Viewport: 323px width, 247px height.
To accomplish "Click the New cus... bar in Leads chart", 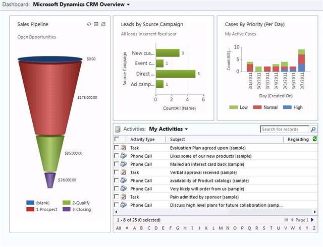I will (168, 53).
